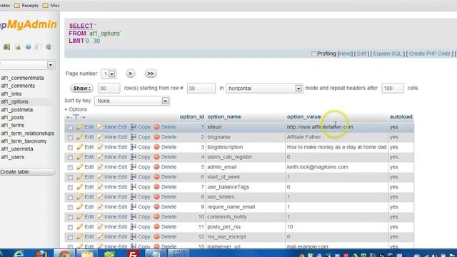Select af1_term_taxonomy table in sidebar
Screen dimensions: 457x257
24,141
